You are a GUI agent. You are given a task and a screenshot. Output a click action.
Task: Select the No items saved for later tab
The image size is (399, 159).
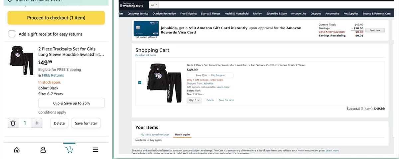coord(155,134)
